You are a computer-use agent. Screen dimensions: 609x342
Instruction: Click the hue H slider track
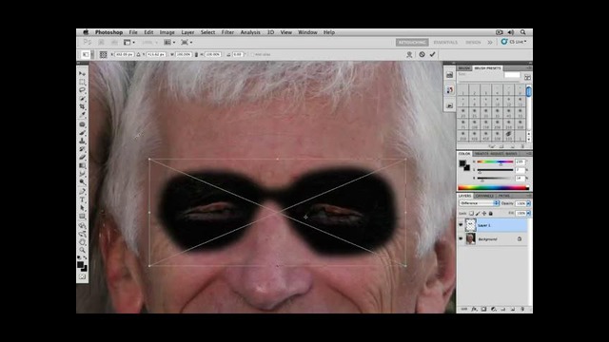[495, 161]
